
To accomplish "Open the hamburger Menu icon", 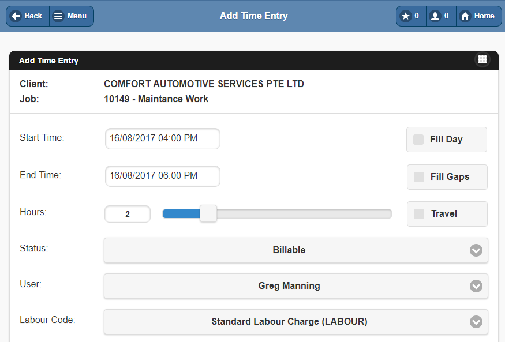I will (58, 16).
